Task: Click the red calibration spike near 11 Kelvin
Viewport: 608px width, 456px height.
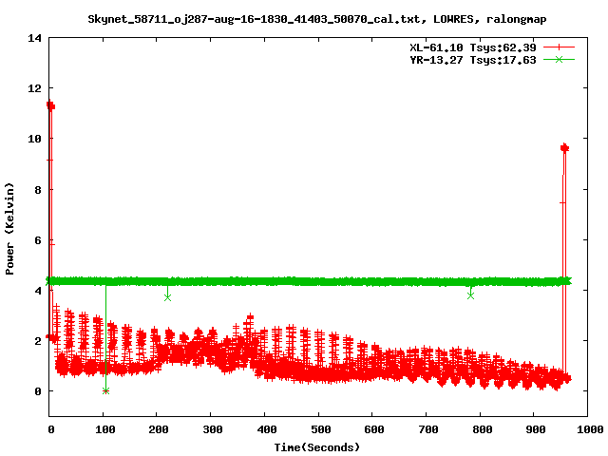Action: coord(50,105)
